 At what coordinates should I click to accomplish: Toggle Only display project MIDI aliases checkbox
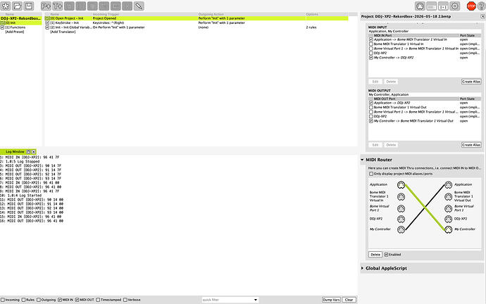click(x=371, y=174)
